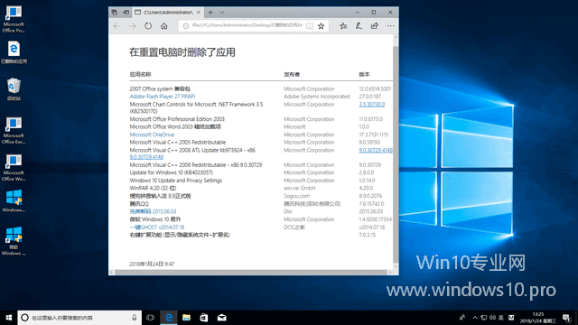Image resolution: width=578 pixels, height=325 pixels.
Task: Open the 完美解码 2015.06.03 link
Action: click(153, 211)
